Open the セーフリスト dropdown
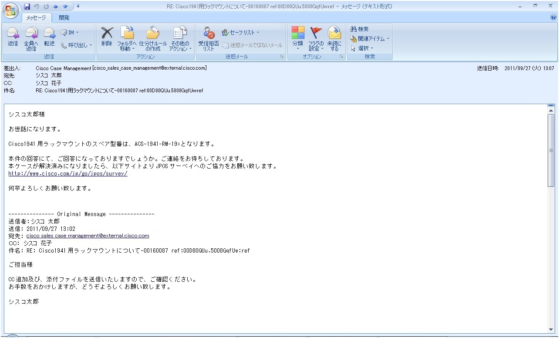 240,32
